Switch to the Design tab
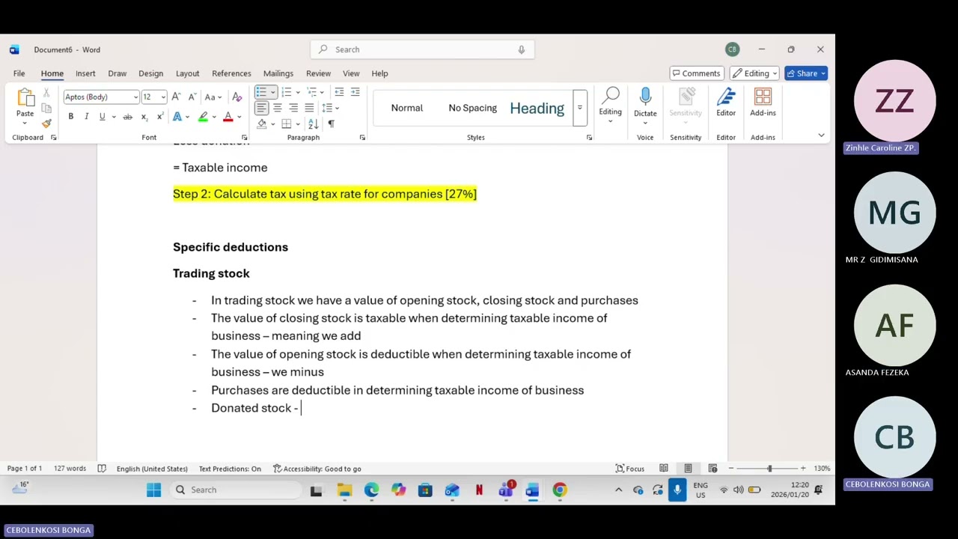 pyautogui.click(x=150, y=73)
